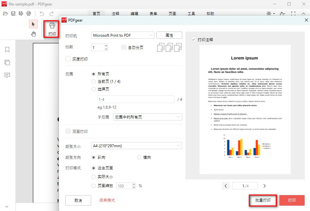Open a file using the folder icon
310x211 pixels.
click(x=5, y=13)
